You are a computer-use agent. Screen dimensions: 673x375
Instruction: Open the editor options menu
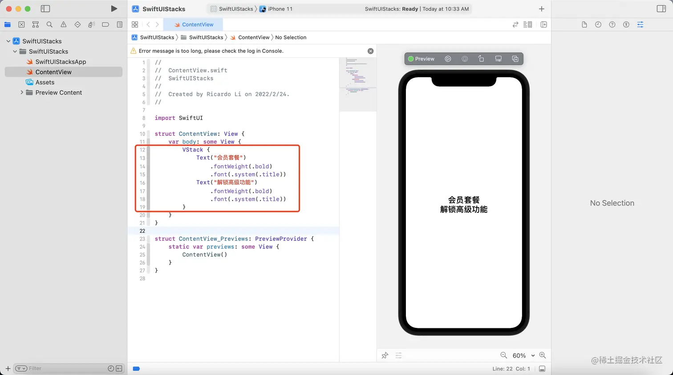528,24
